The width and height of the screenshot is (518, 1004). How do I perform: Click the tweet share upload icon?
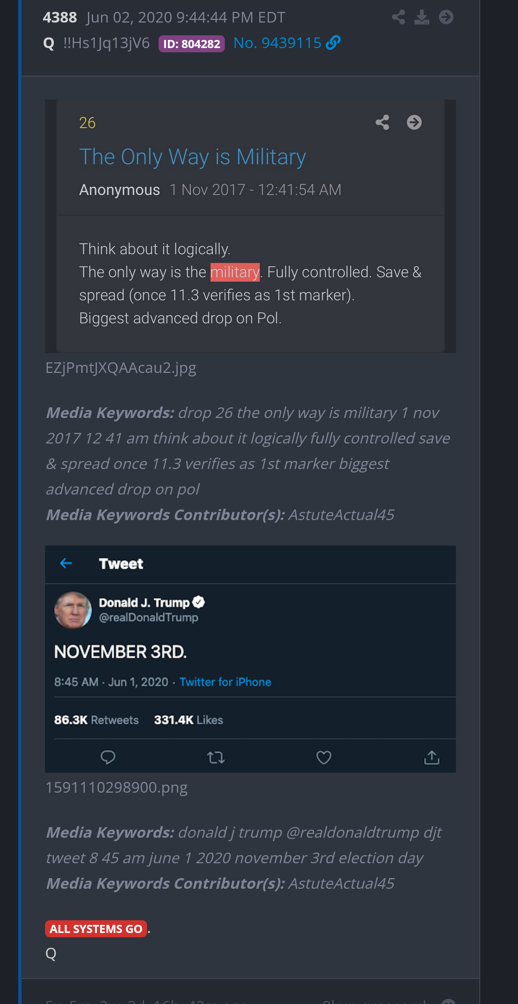coord(432,757)
